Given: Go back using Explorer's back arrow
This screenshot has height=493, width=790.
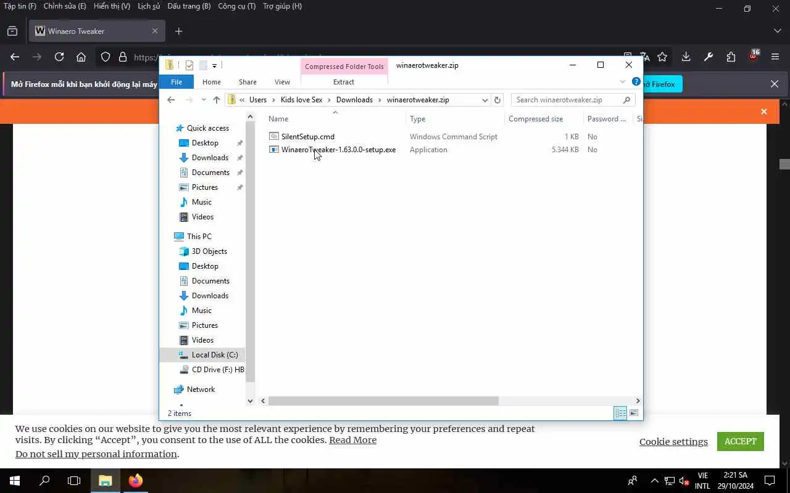Looking at the screenshot, I should (171, 100).
